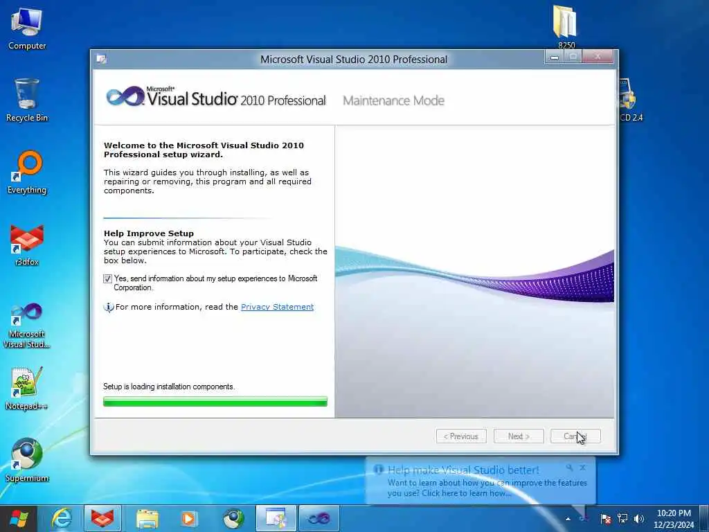This screenshot has width=709, height=532.
Task: Open Windows Explorer from the taskbar
Action: [x=147, y=518]
